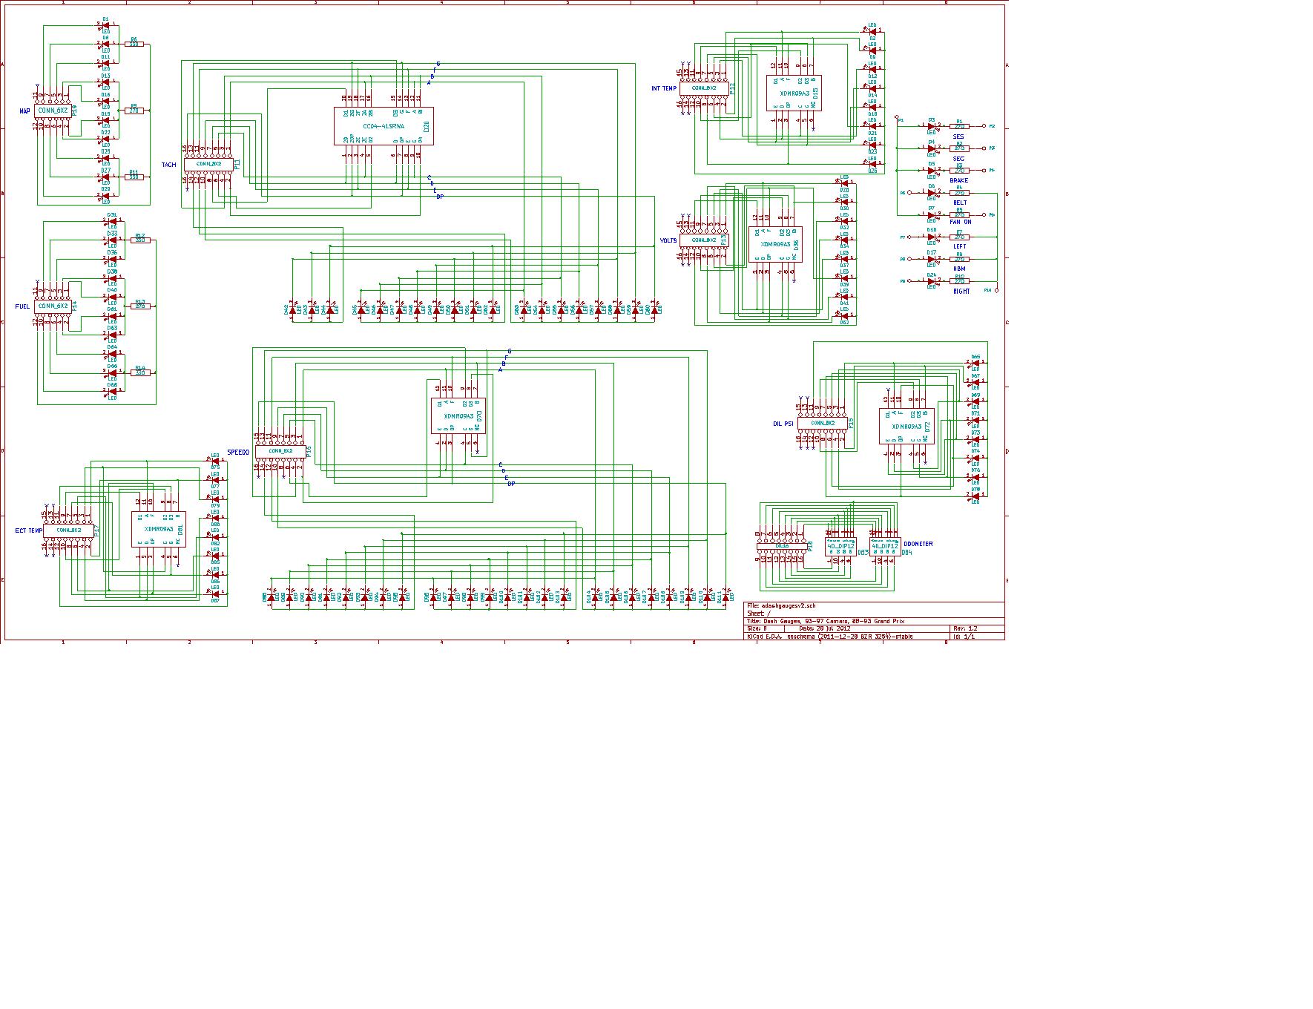This screenshot has width=1313, height=1009.
Task: Click resistor R12 in the FUEL circuit
Action: click(141, 240)
